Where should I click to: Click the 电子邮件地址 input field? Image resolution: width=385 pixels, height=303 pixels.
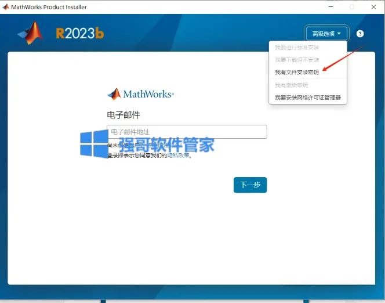[x=187, y=132]
